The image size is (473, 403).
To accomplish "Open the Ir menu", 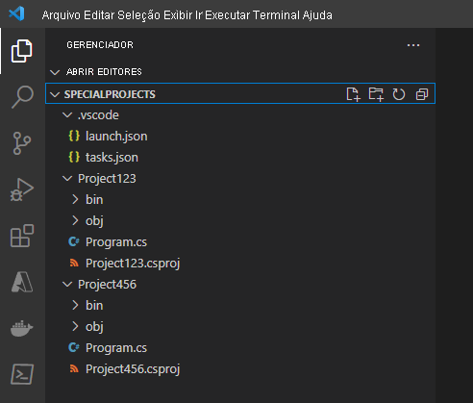I will point(198,15).
